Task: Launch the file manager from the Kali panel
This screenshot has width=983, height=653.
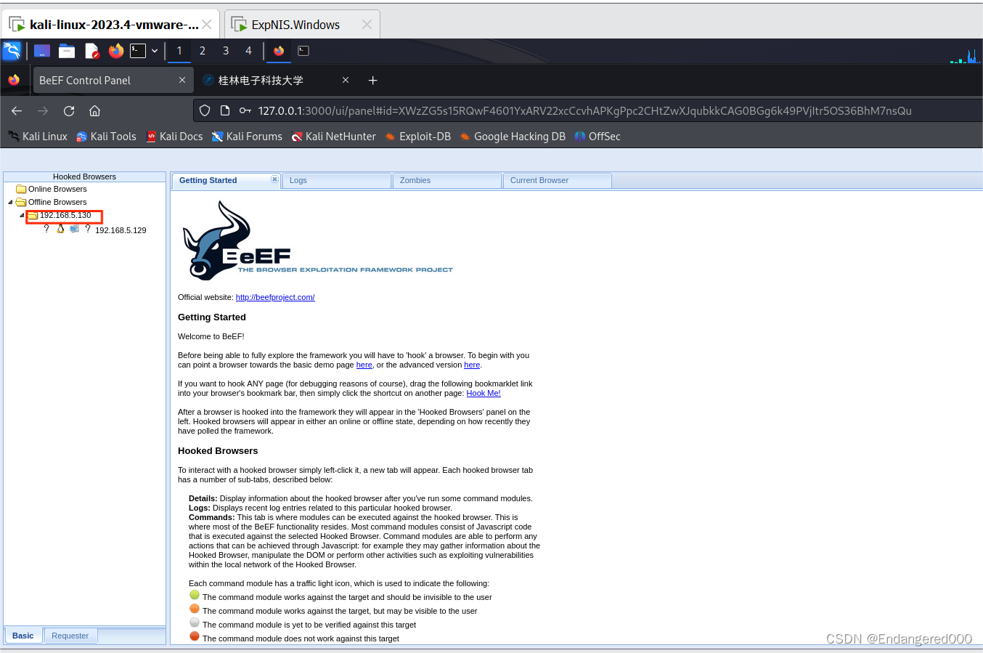Action: [x=67, y=51]
